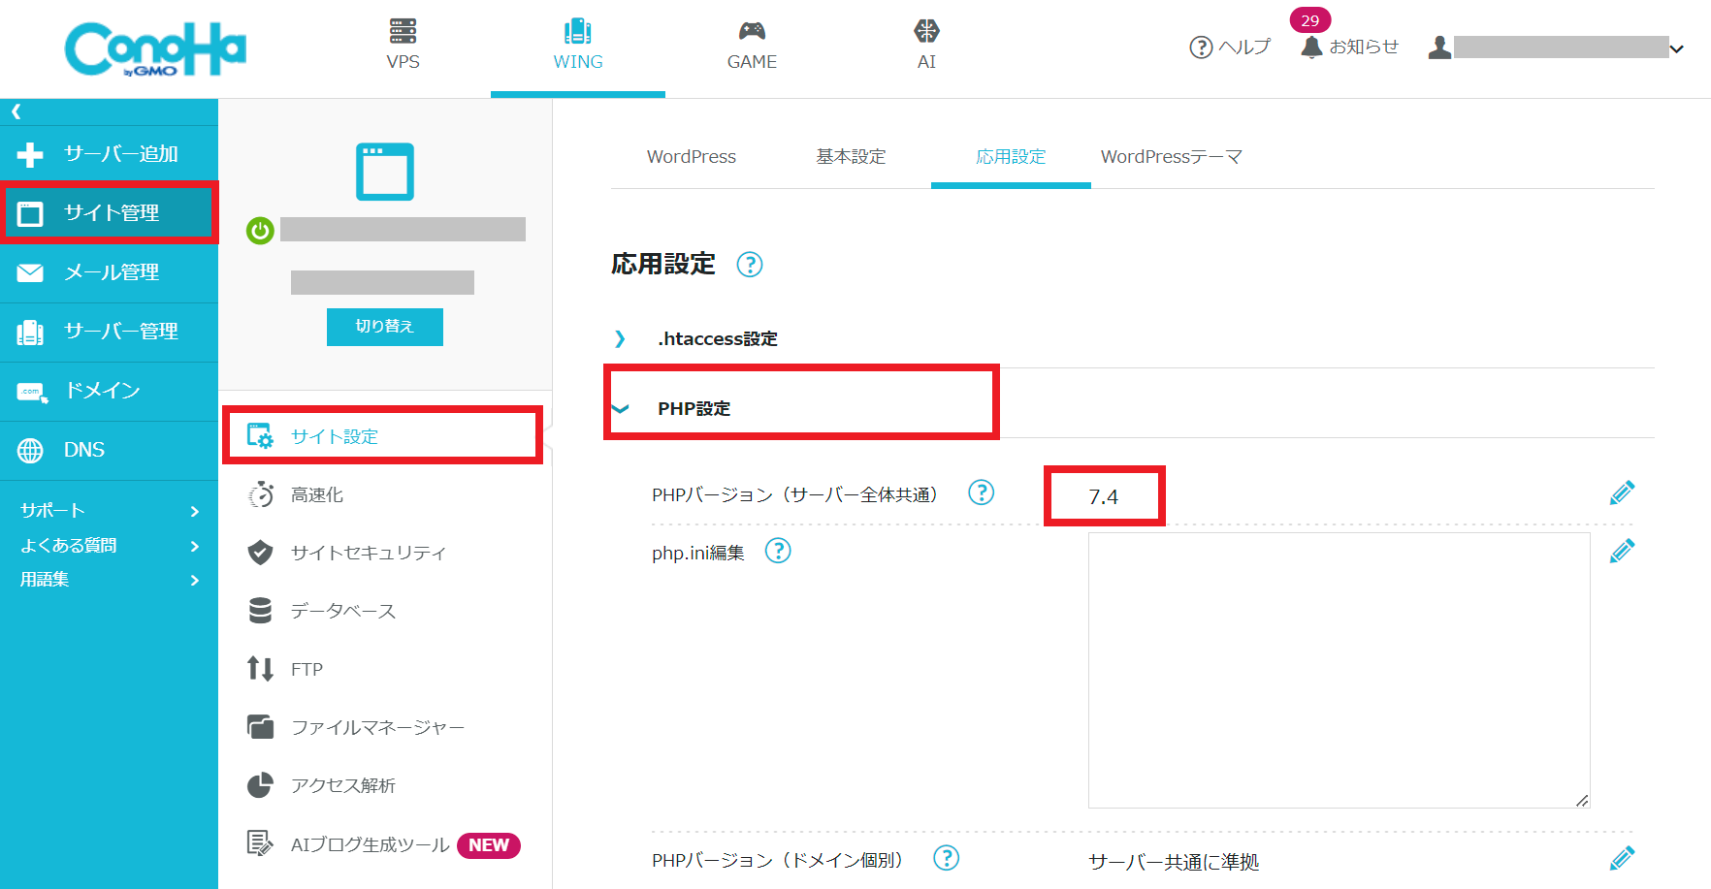Expand the サポート sidebar item
The height and width of the screenshot is (889, 1711).
click(109, 511)
